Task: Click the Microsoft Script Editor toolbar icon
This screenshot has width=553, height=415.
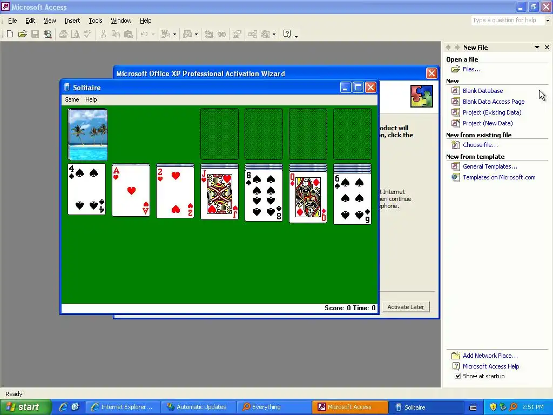Action: coord(221,34)
